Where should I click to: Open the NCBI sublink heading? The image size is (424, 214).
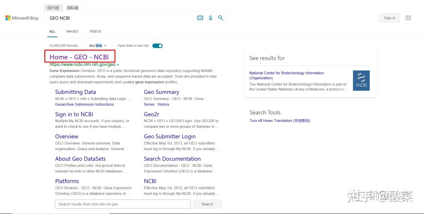point(150,181)
